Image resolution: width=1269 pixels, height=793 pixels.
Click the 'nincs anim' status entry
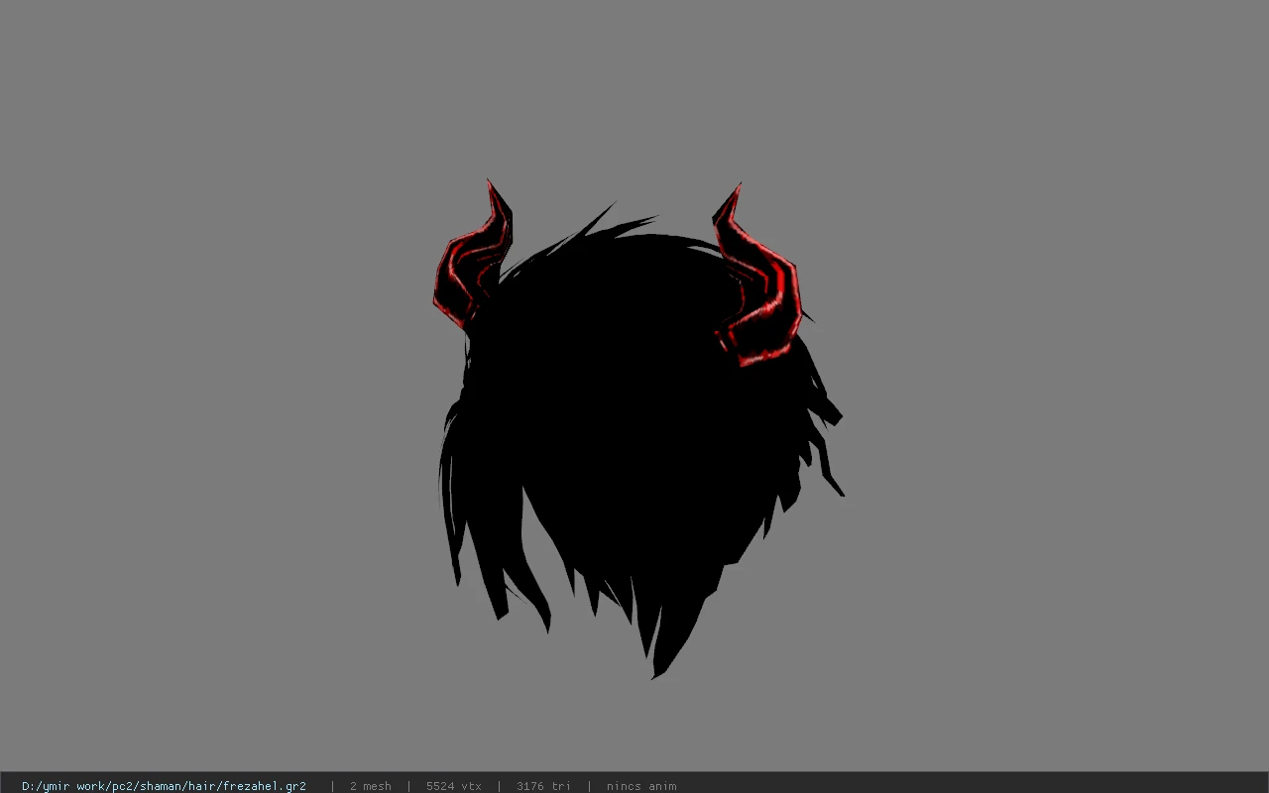641,786
